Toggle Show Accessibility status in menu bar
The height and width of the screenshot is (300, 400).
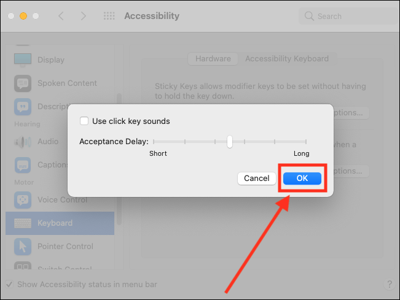point(9,284)
